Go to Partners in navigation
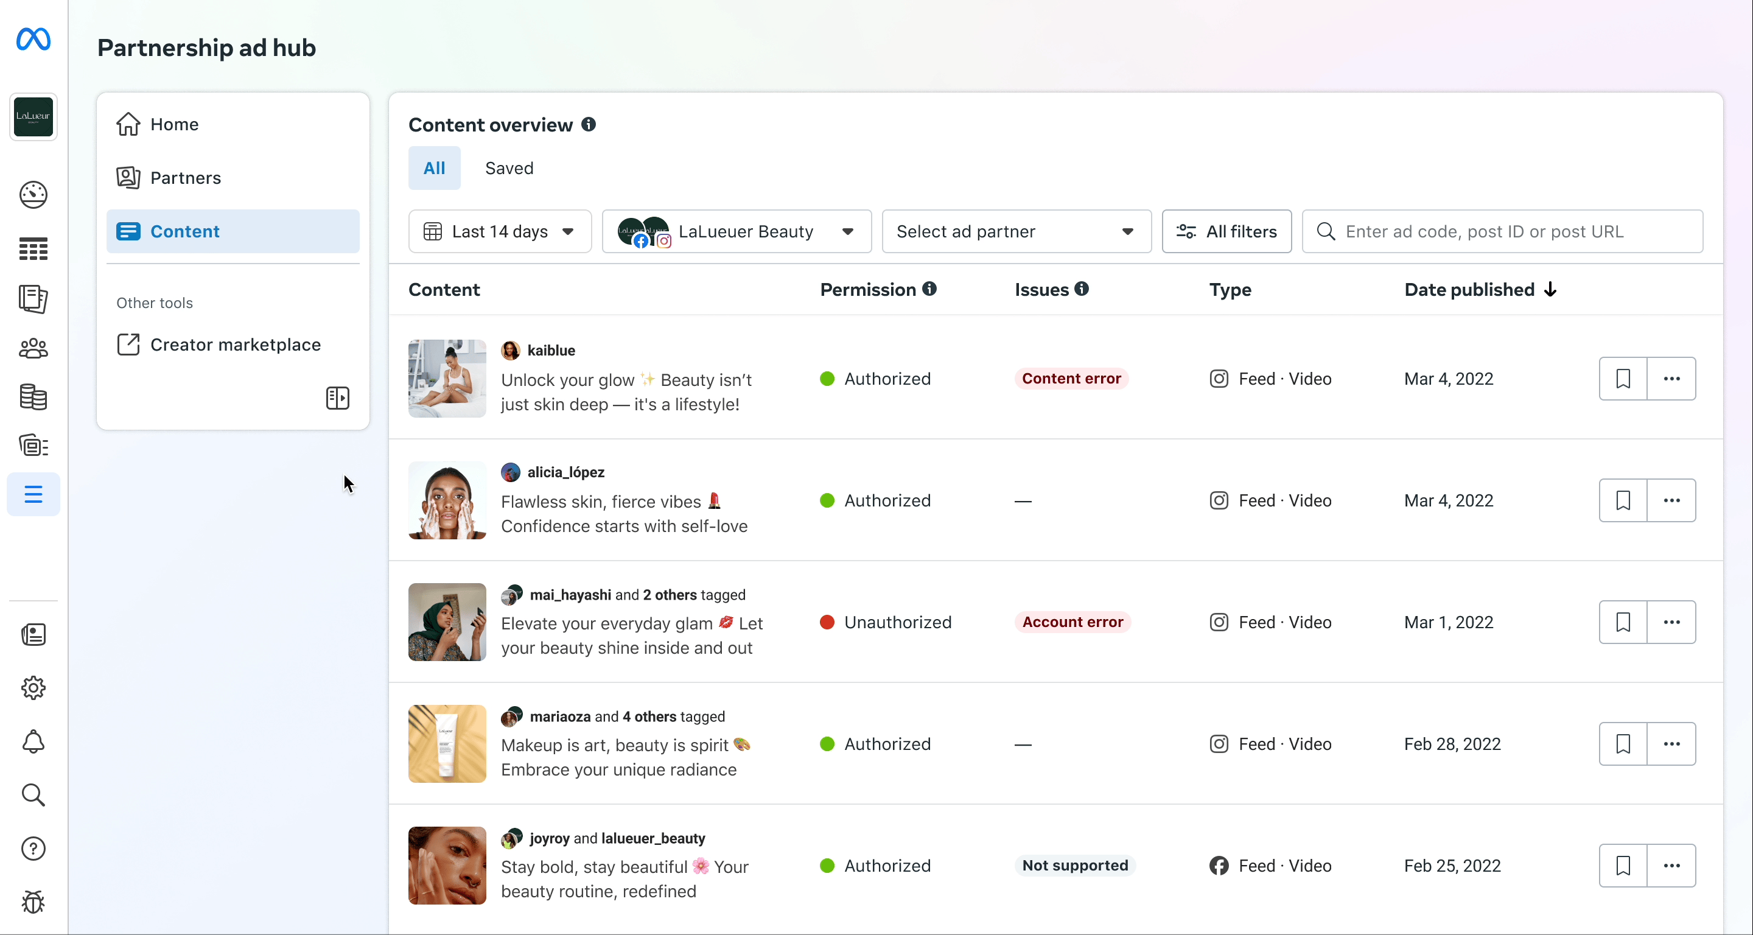 click(185, 178)
